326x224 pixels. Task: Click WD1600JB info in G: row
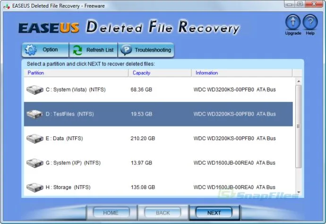coord(234,163)
